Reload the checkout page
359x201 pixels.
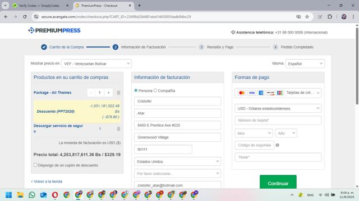pos(25,17)
